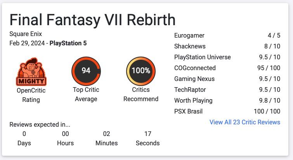The height and width of the screenshot is (160, 293).
Task: Click the Square Enix publisher name
Action: click(x=26, y=34)
